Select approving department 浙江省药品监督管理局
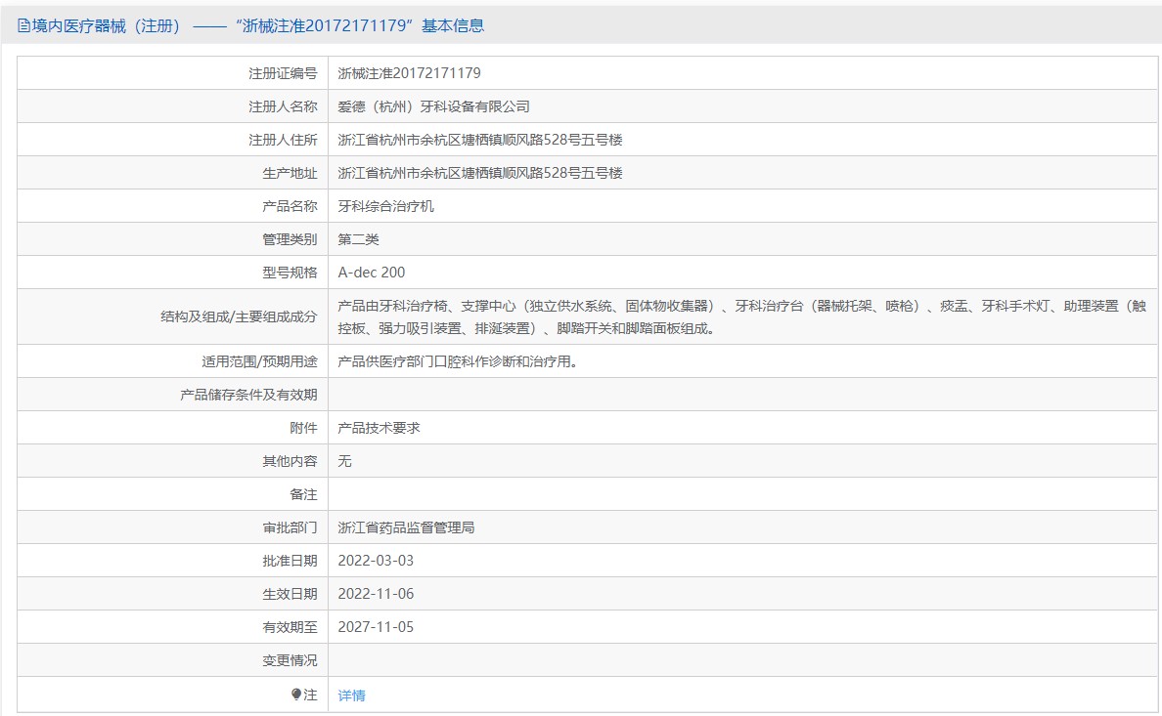 coord(406,527)
